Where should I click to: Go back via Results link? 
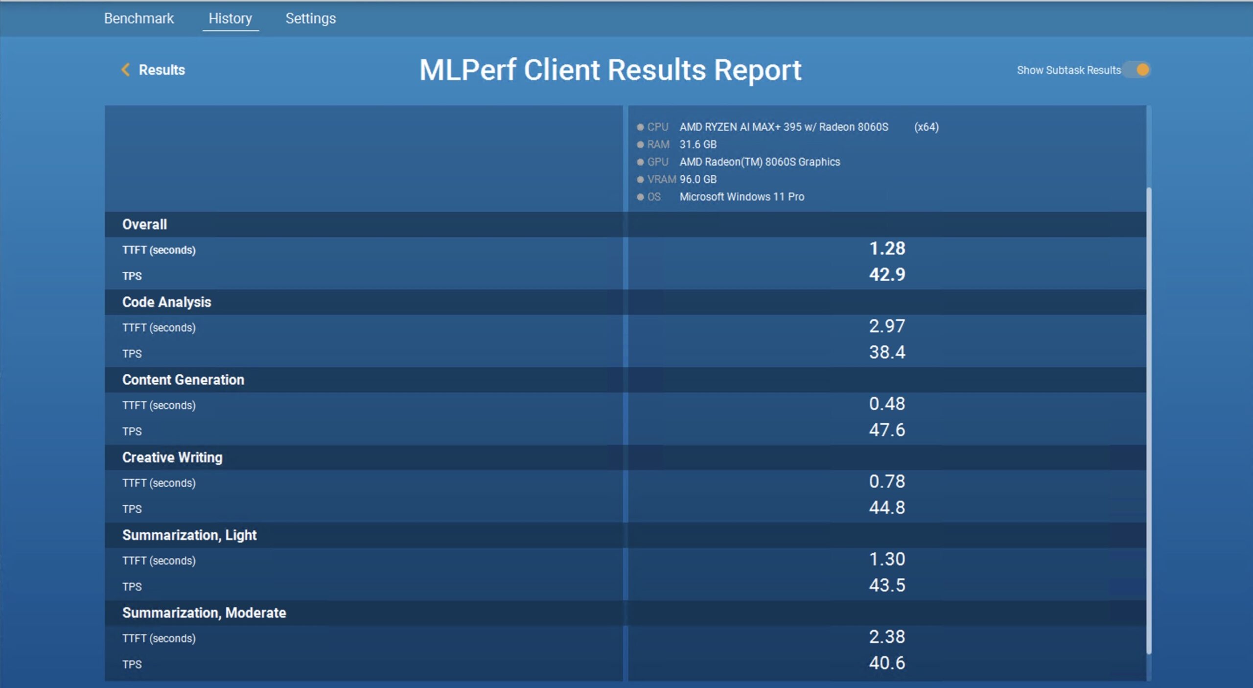[x=162, y=70]
